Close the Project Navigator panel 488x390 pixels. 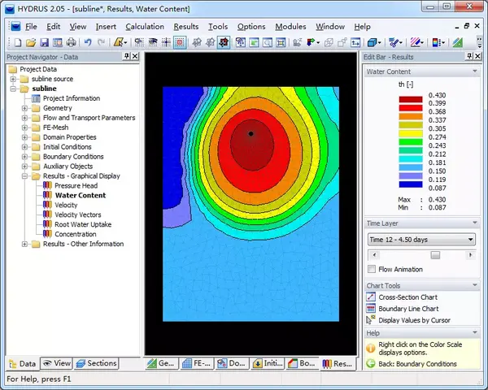click(135, 56)
